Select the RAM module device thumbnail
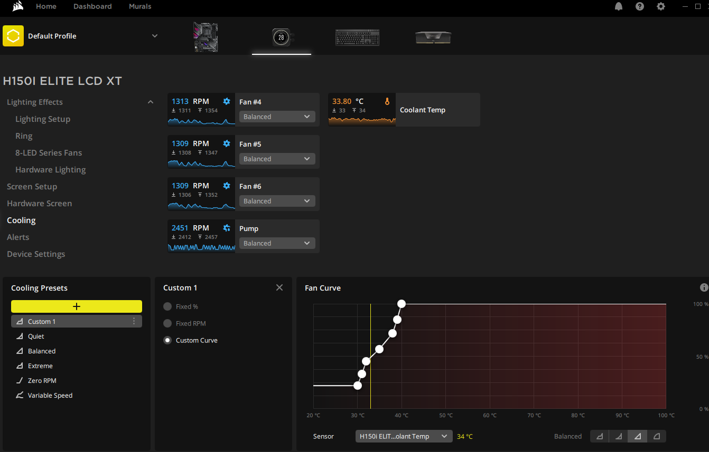 (433, 37)
